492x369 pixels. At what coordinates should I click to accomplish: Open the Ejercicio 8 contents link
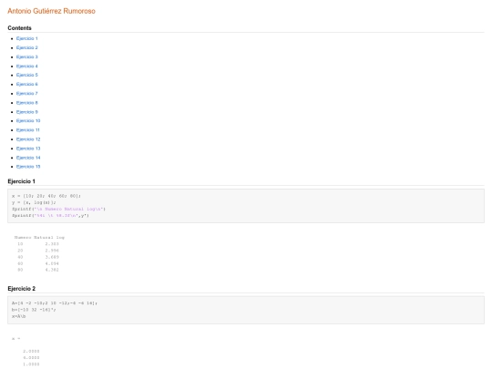[27, 103]
